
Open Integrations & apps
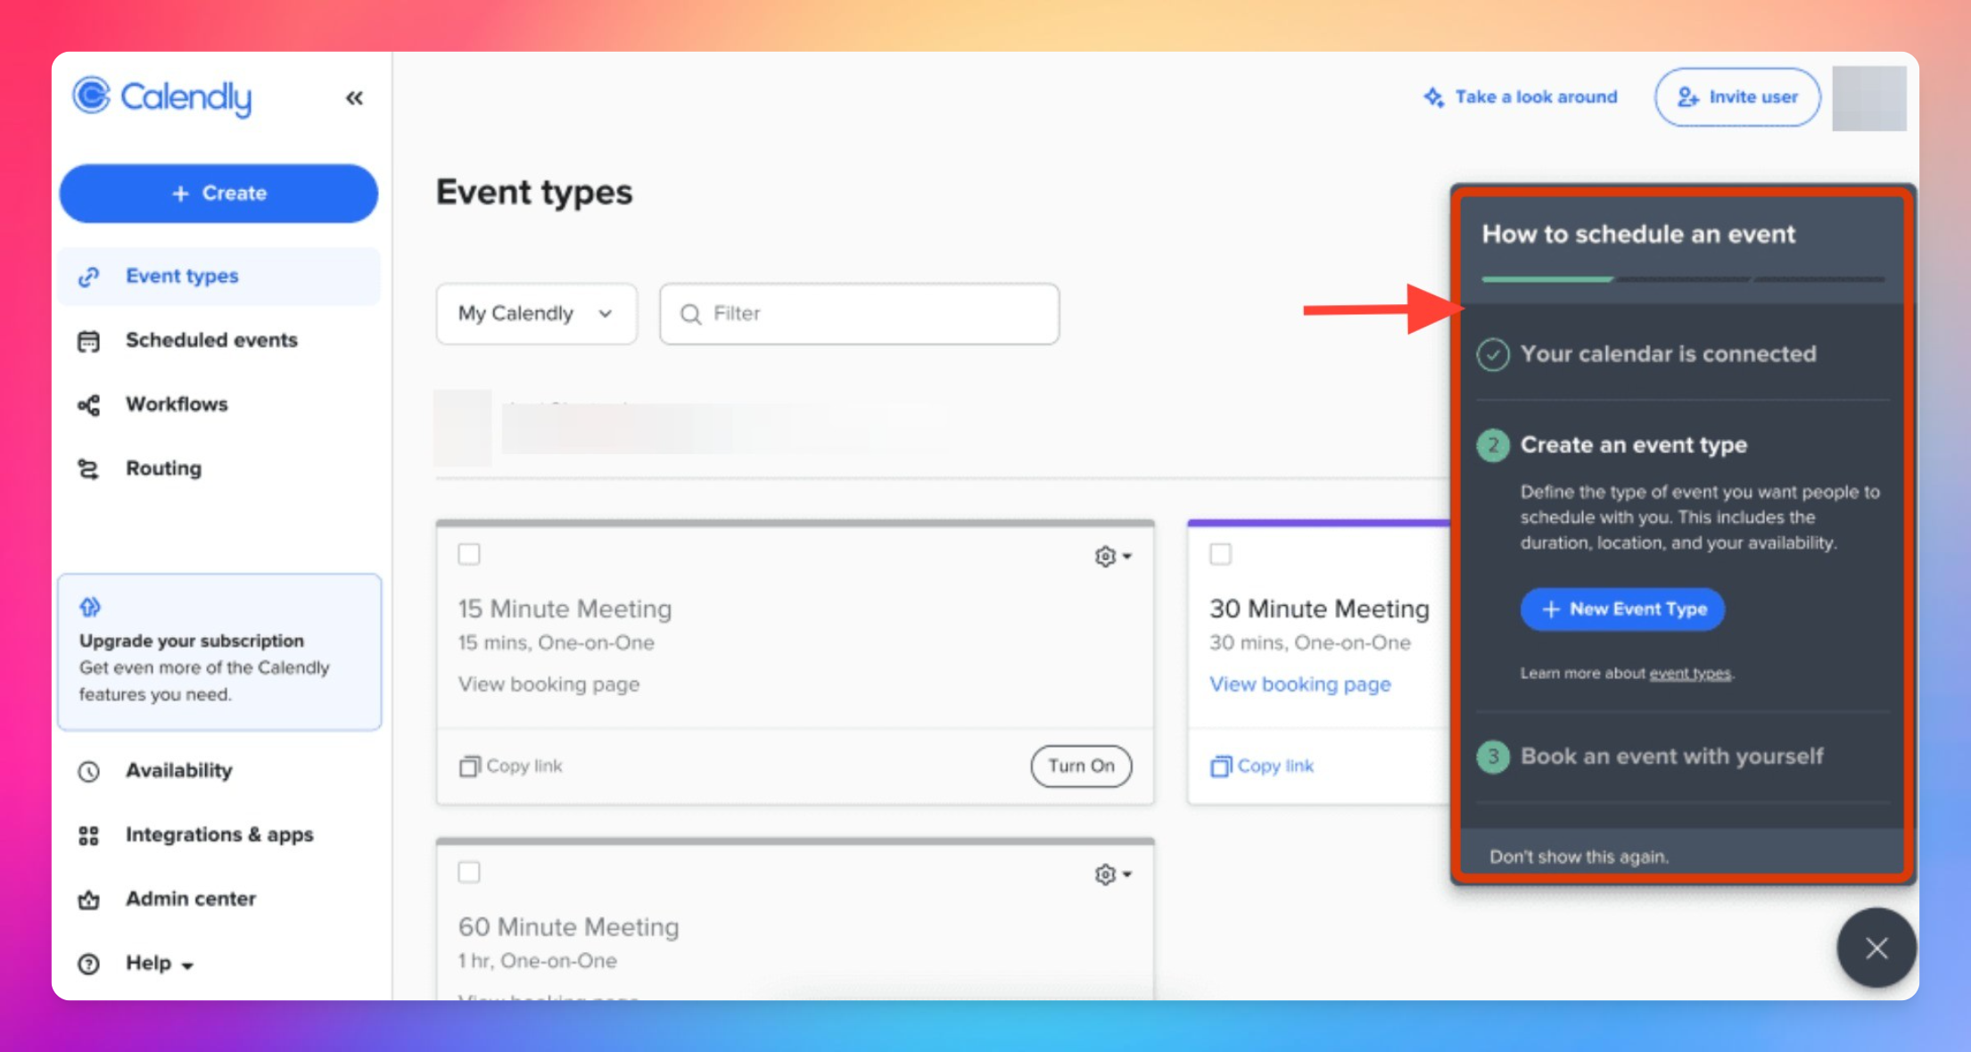[x=219, y=834]
